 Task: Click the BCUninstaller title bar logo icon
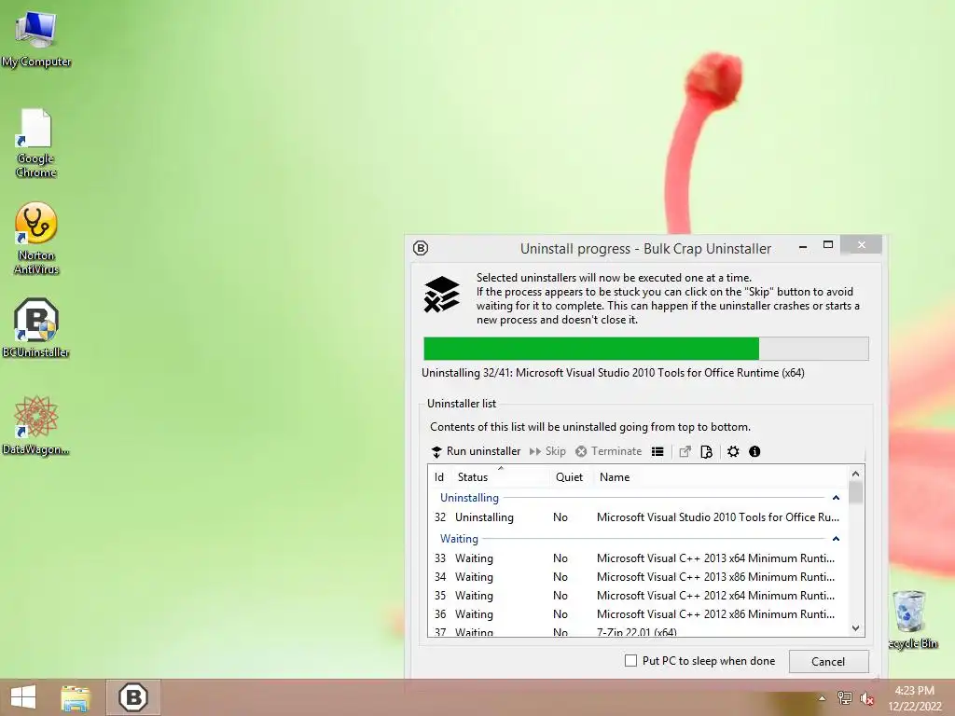tap(421, 248)
